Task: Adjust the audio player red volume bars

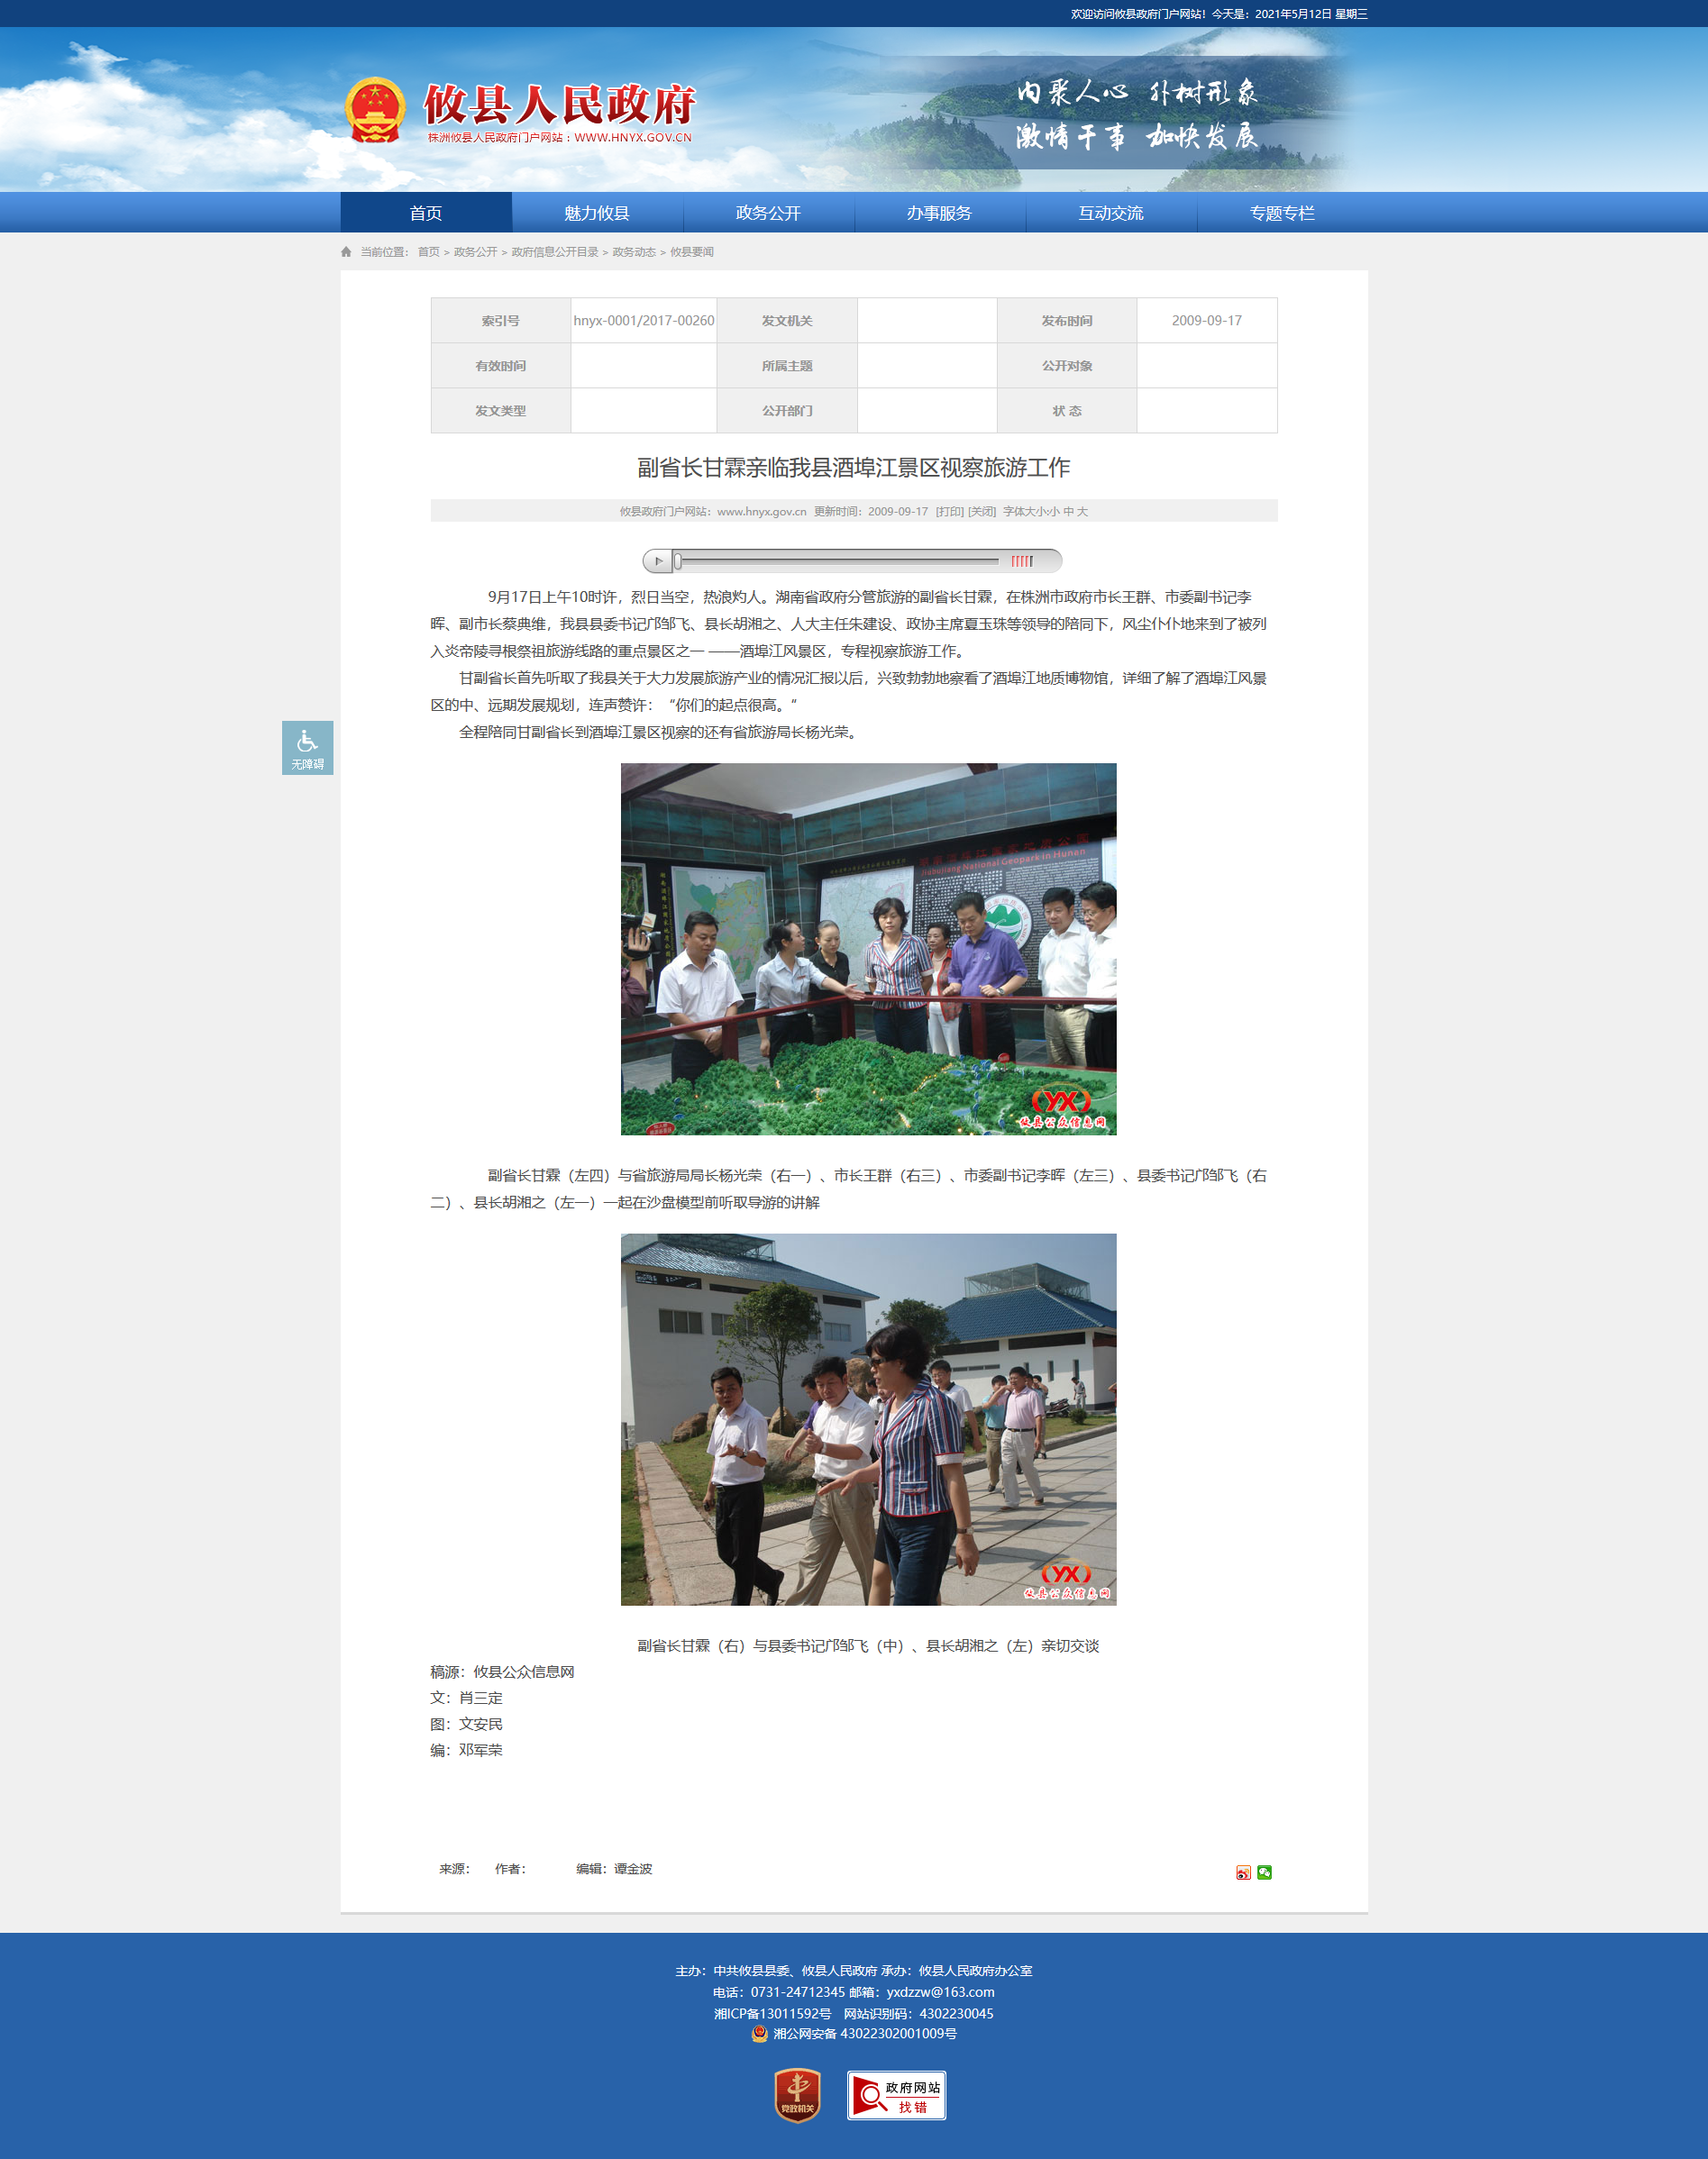Action: click(1021, 561)
